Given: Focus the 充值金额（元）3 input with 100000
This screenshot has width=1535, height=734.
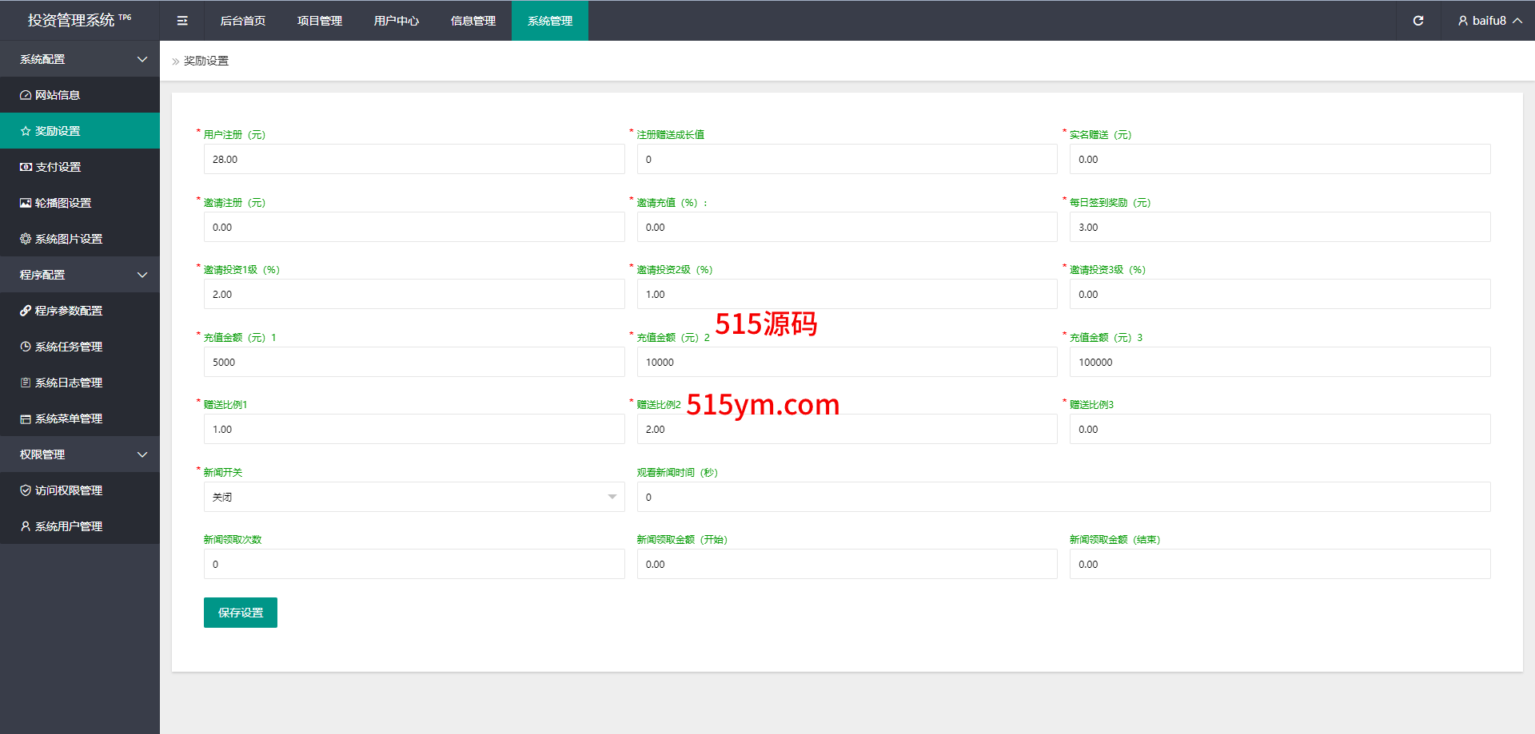Looking at the screenshot, I should tap(1280, 362).
